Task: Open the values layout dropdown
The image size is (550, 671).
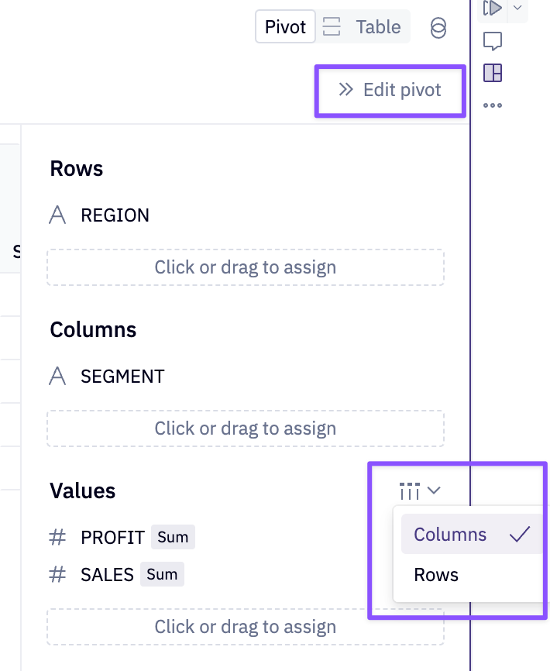Action: 420,490
